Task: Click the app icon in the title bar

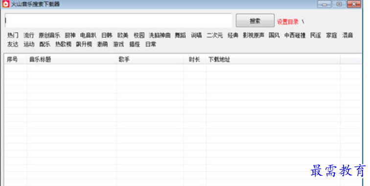Action: click(x=6, y=4)
